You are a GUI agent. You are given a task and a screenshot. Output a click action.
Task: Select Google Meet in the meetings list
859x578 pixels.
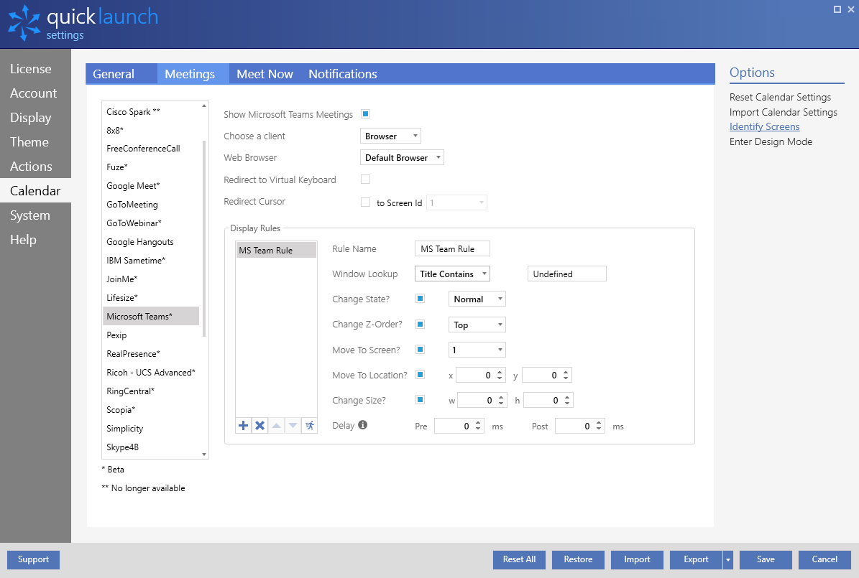click(x=151, y=185)
